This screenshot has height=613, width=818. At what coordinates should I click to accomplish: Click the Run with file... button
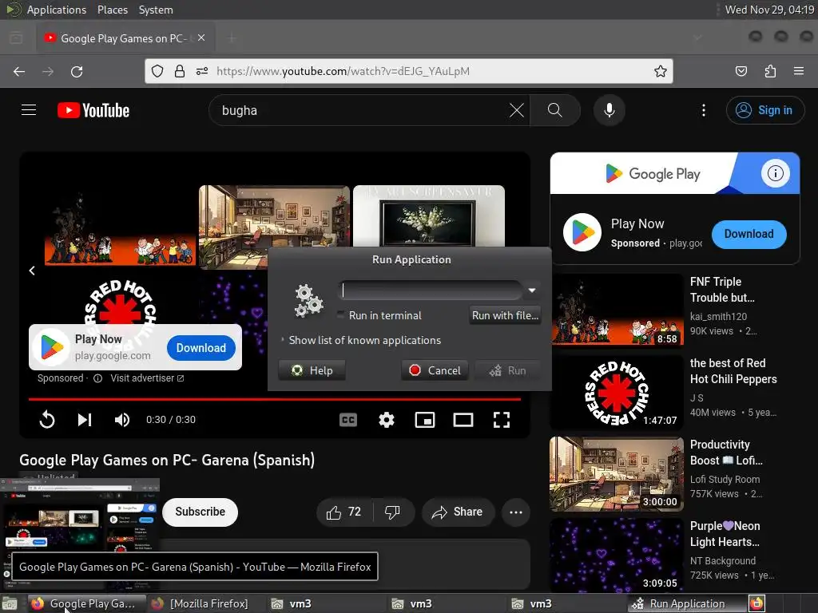505,314
